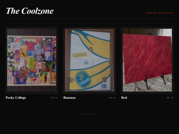Screen dimensions: 179x134
Task: Click the Red title text
Action: coord(124,98)
